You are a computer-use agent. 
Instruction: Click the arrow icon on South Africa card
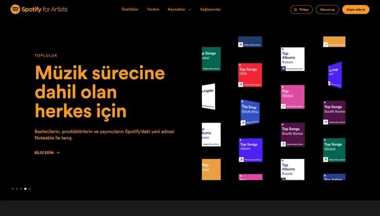click(243, 123)
